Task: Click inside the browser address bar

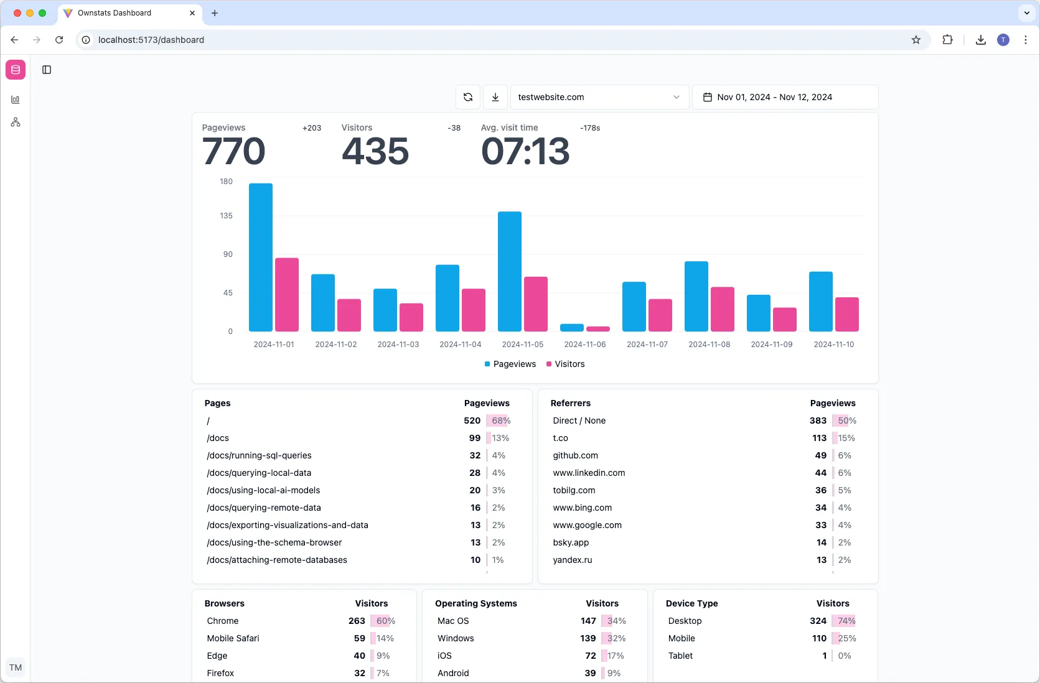Action: pos(373,40)
